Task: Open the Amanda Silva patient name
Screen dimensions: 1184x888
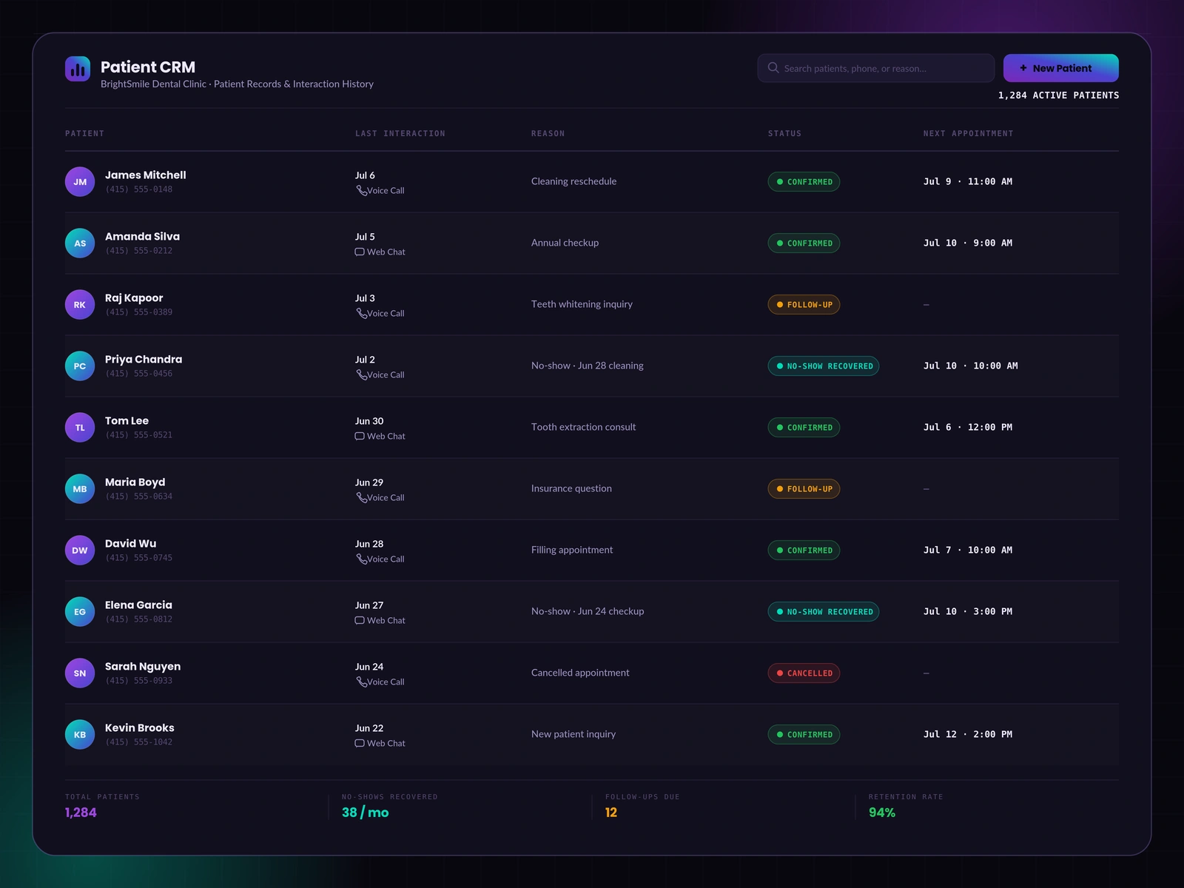Action: coord(142,237)
